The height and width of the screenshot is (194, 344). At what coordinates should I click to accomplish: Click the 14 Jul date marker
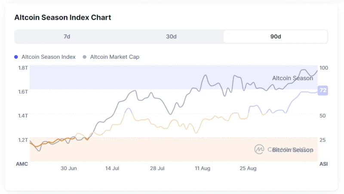(x=112, y=168)
